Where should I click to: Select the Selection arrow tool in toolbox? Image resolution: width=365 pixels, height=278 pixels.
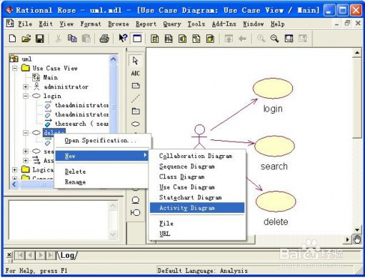click(x=136, y=61)
